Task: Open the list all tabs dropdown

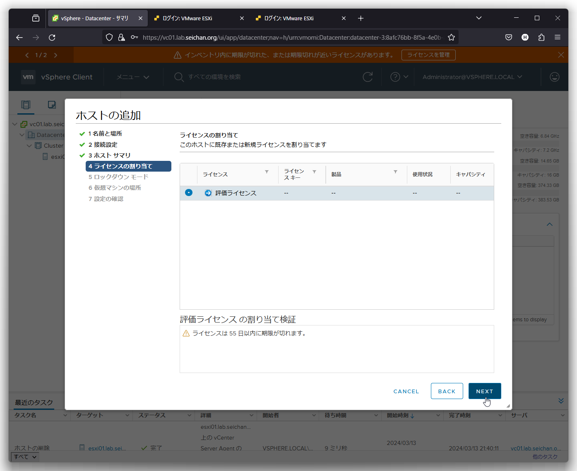Action: pos(479,18)
